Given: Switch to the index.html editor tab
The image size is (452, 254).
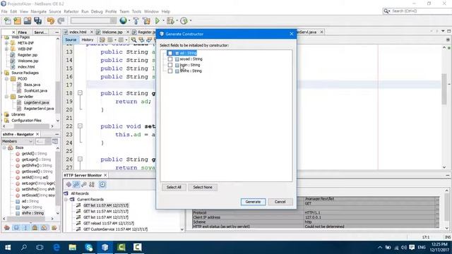Looking at the screenshot, I should click(77, 32).
